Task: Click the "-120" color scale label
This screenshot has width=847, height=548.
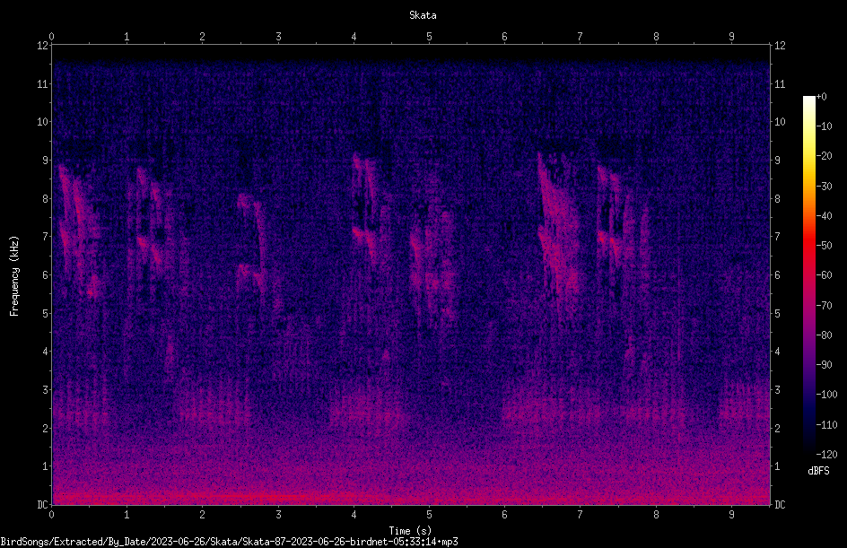Action: click(826, 455)
